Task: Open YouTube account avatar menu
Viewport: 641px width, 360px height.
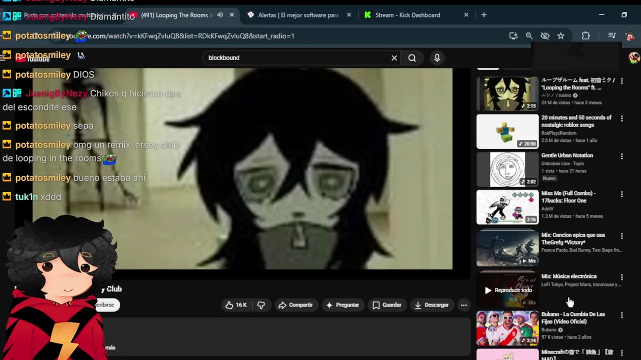Action: 634,57
